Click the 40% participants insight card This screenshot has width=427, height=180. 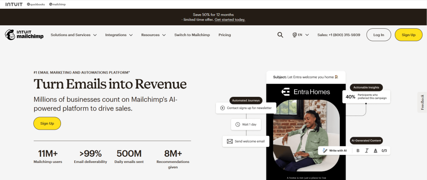click(x=366, y=97)
